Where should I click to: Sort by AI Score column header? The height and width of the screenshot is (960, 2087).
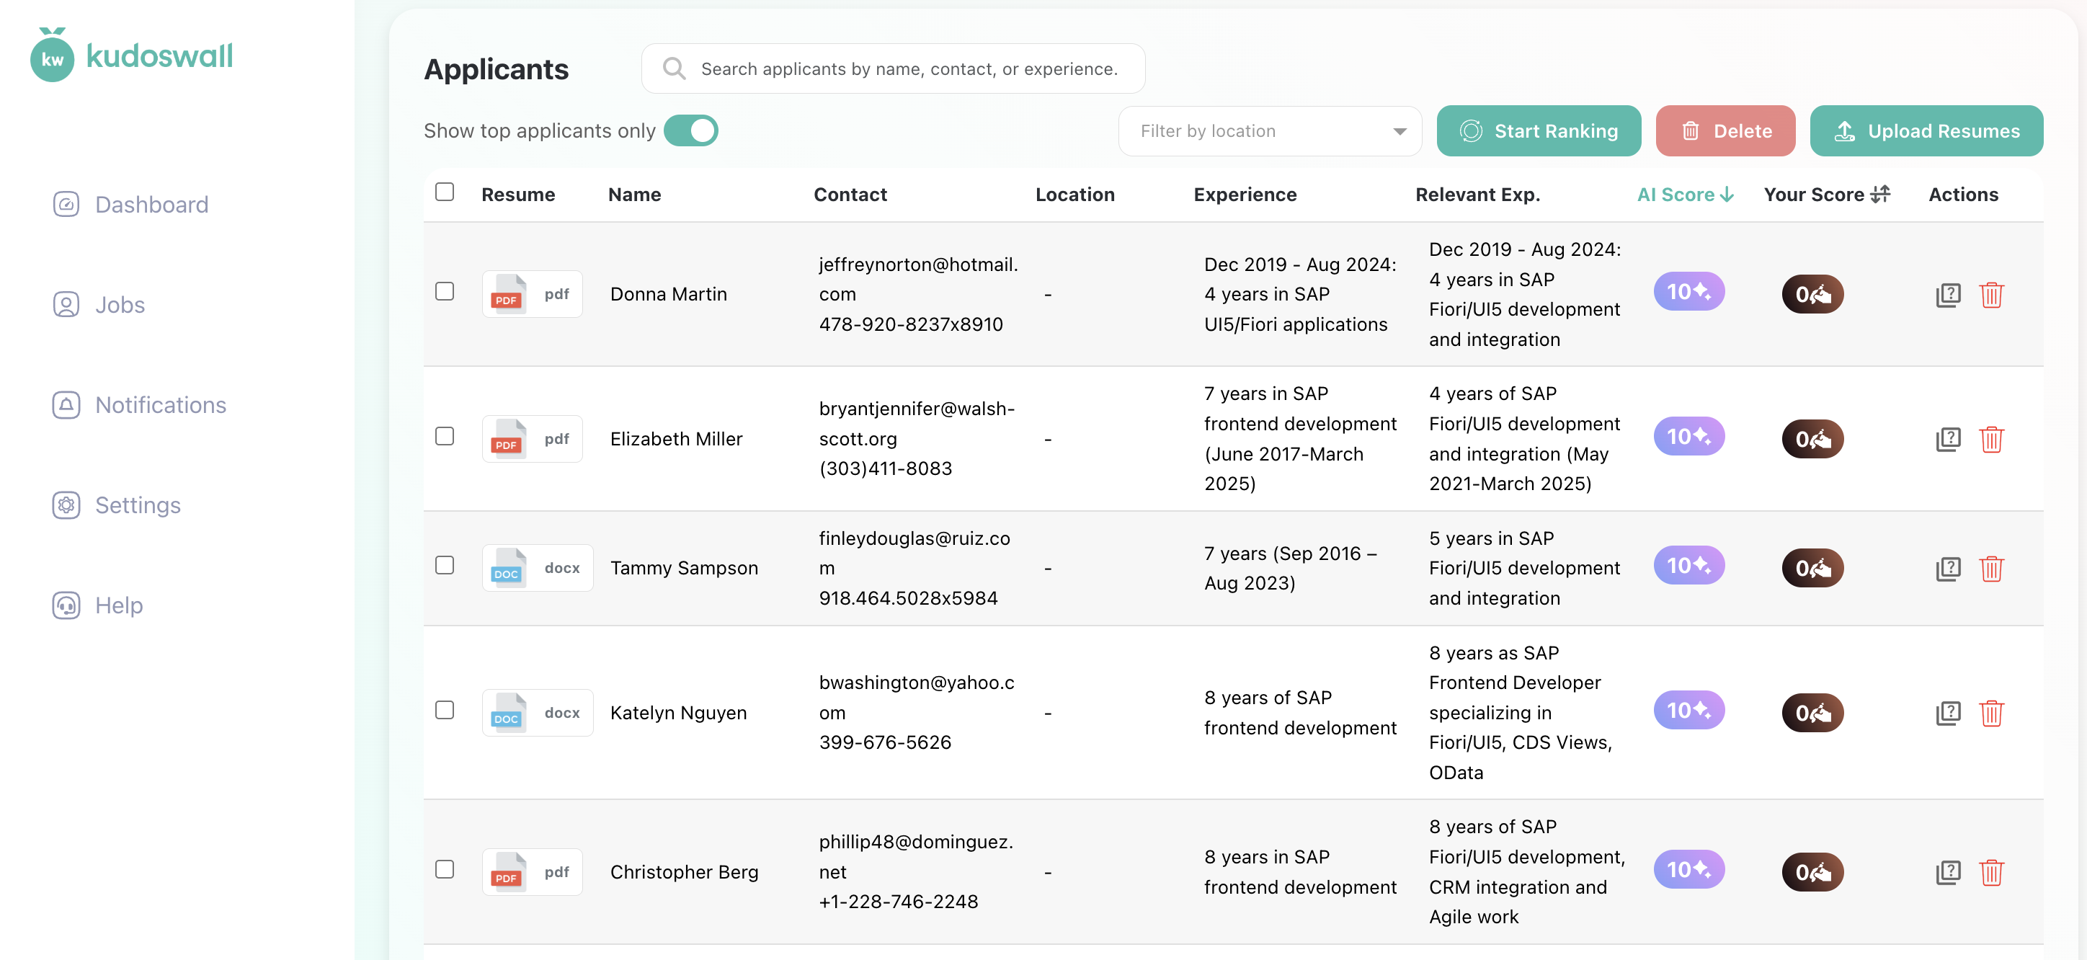tap(1684, 195)
